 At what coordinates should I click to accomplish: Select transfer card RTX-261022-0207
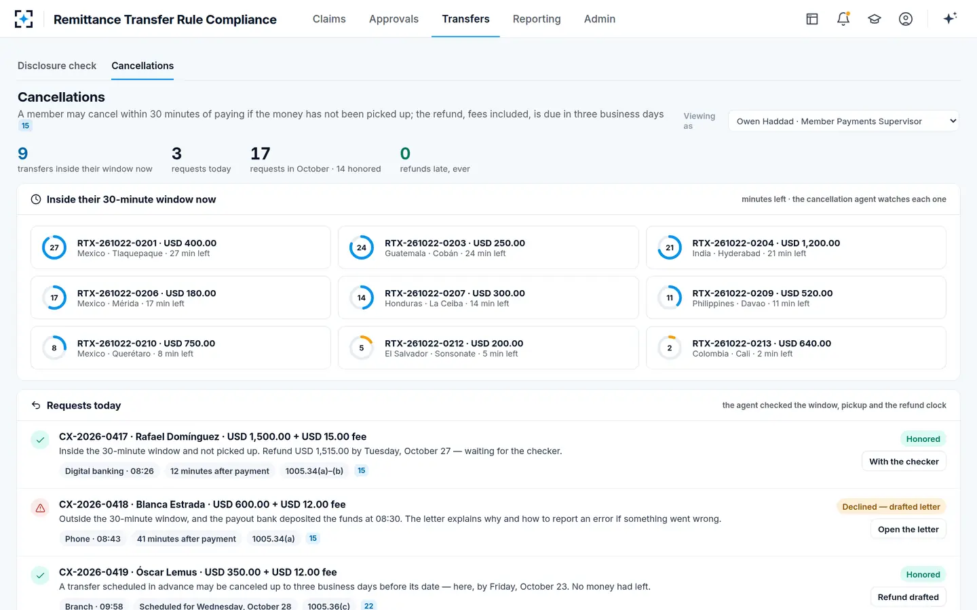[488, 298]
